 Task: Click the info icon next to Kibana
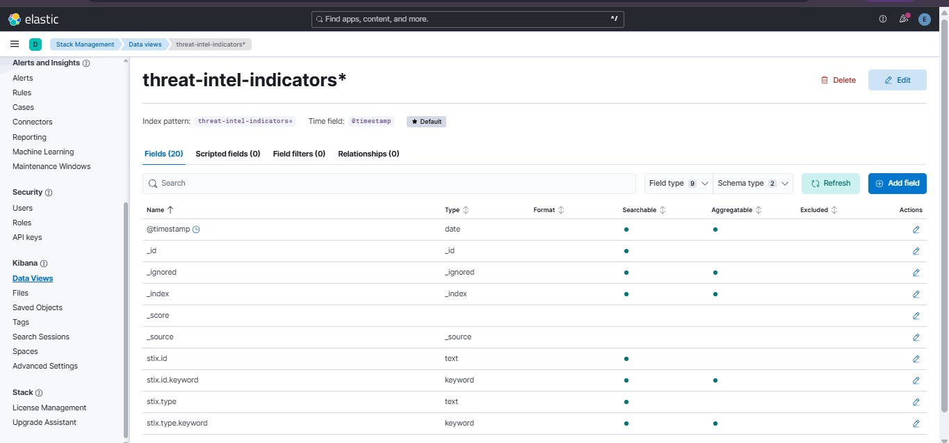tap(44, 264)
